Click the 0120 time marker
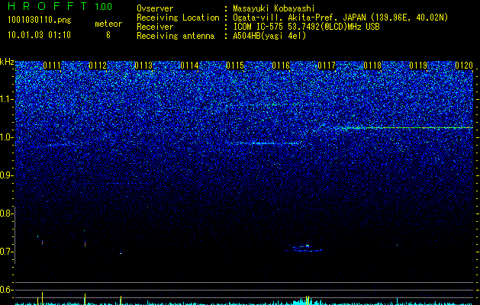This screenshot has width=480, height=305. [x=464, y=66]
